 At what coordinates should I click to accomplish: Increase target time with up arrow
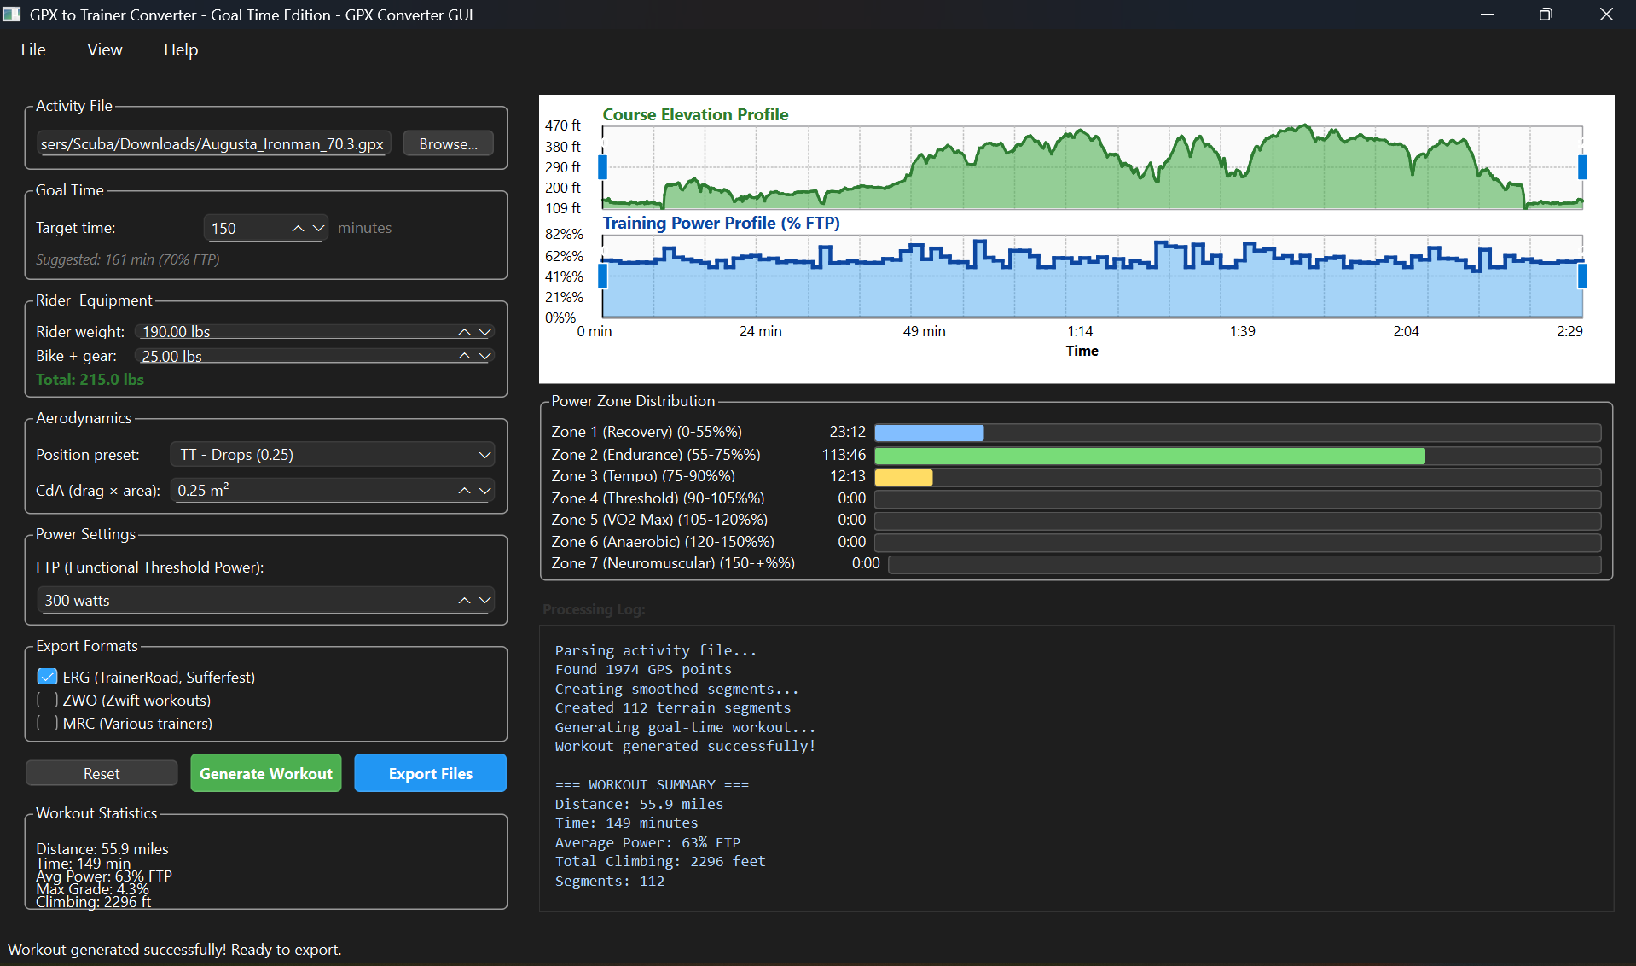(298, 228)
